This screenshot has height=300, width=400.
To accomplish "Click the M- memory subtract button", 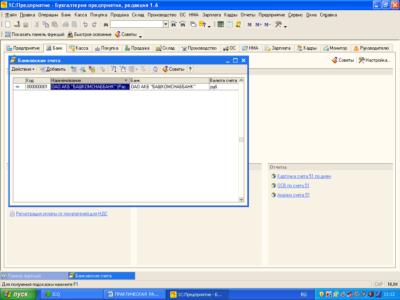I will click(267, 25).
